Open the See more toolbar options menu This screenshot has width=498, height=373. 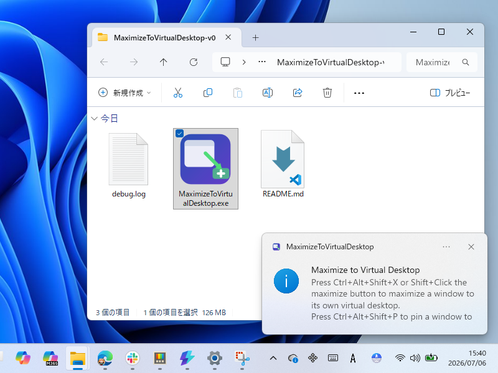(359, 93)
